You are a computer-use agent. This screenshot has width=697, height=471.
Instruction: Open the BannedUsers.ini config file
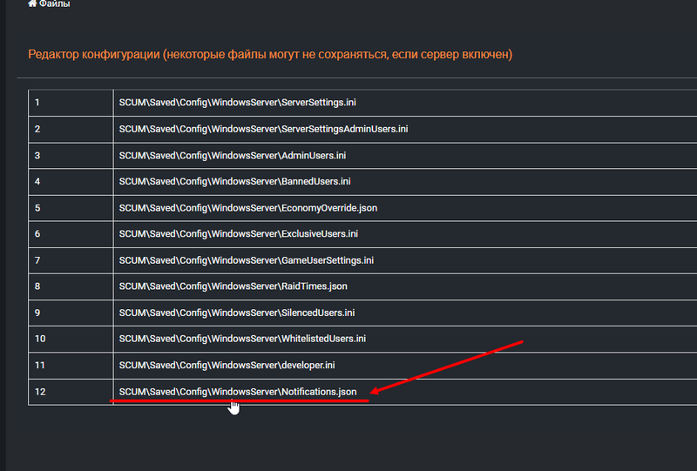(234, 182)
